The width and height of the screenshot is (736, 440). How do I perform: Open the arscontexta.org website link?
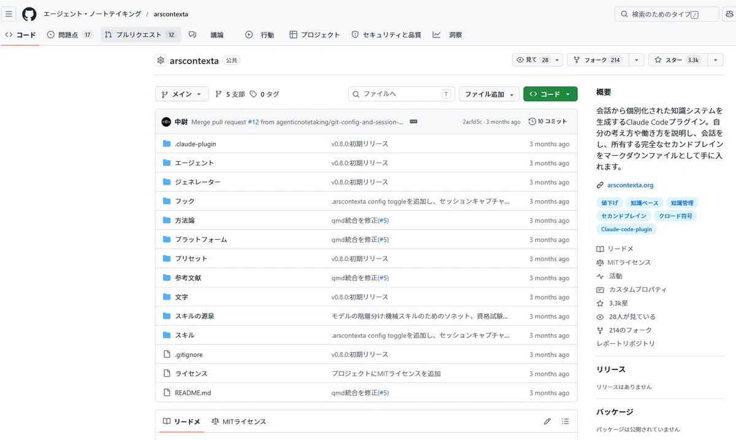coord(630,185)
